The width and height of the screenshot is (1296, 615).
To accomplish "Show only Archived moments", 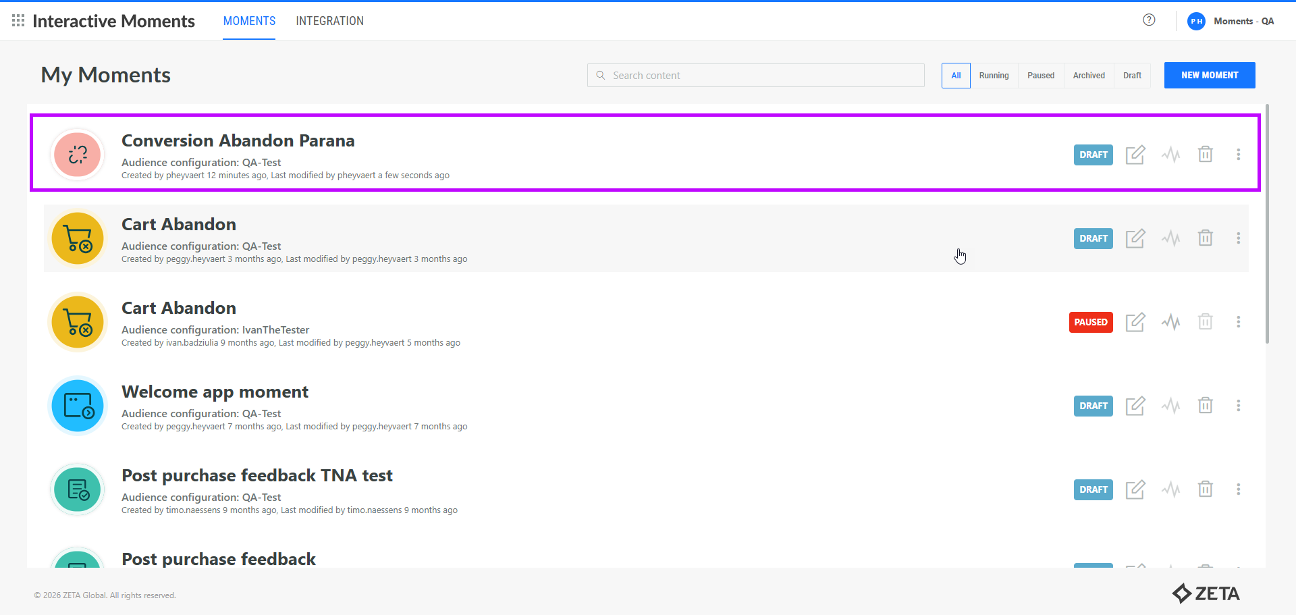I will point(1089,76).
